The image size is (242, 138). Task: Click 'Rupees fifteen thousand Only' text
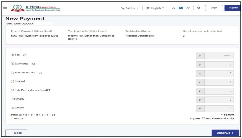(212, 118)
